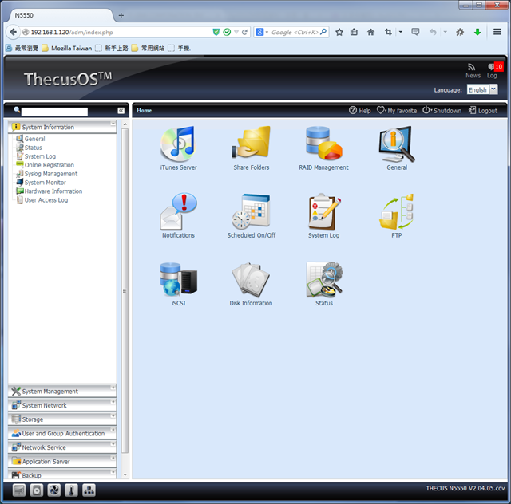Open the iTunes Server icon

click(178, 144)
